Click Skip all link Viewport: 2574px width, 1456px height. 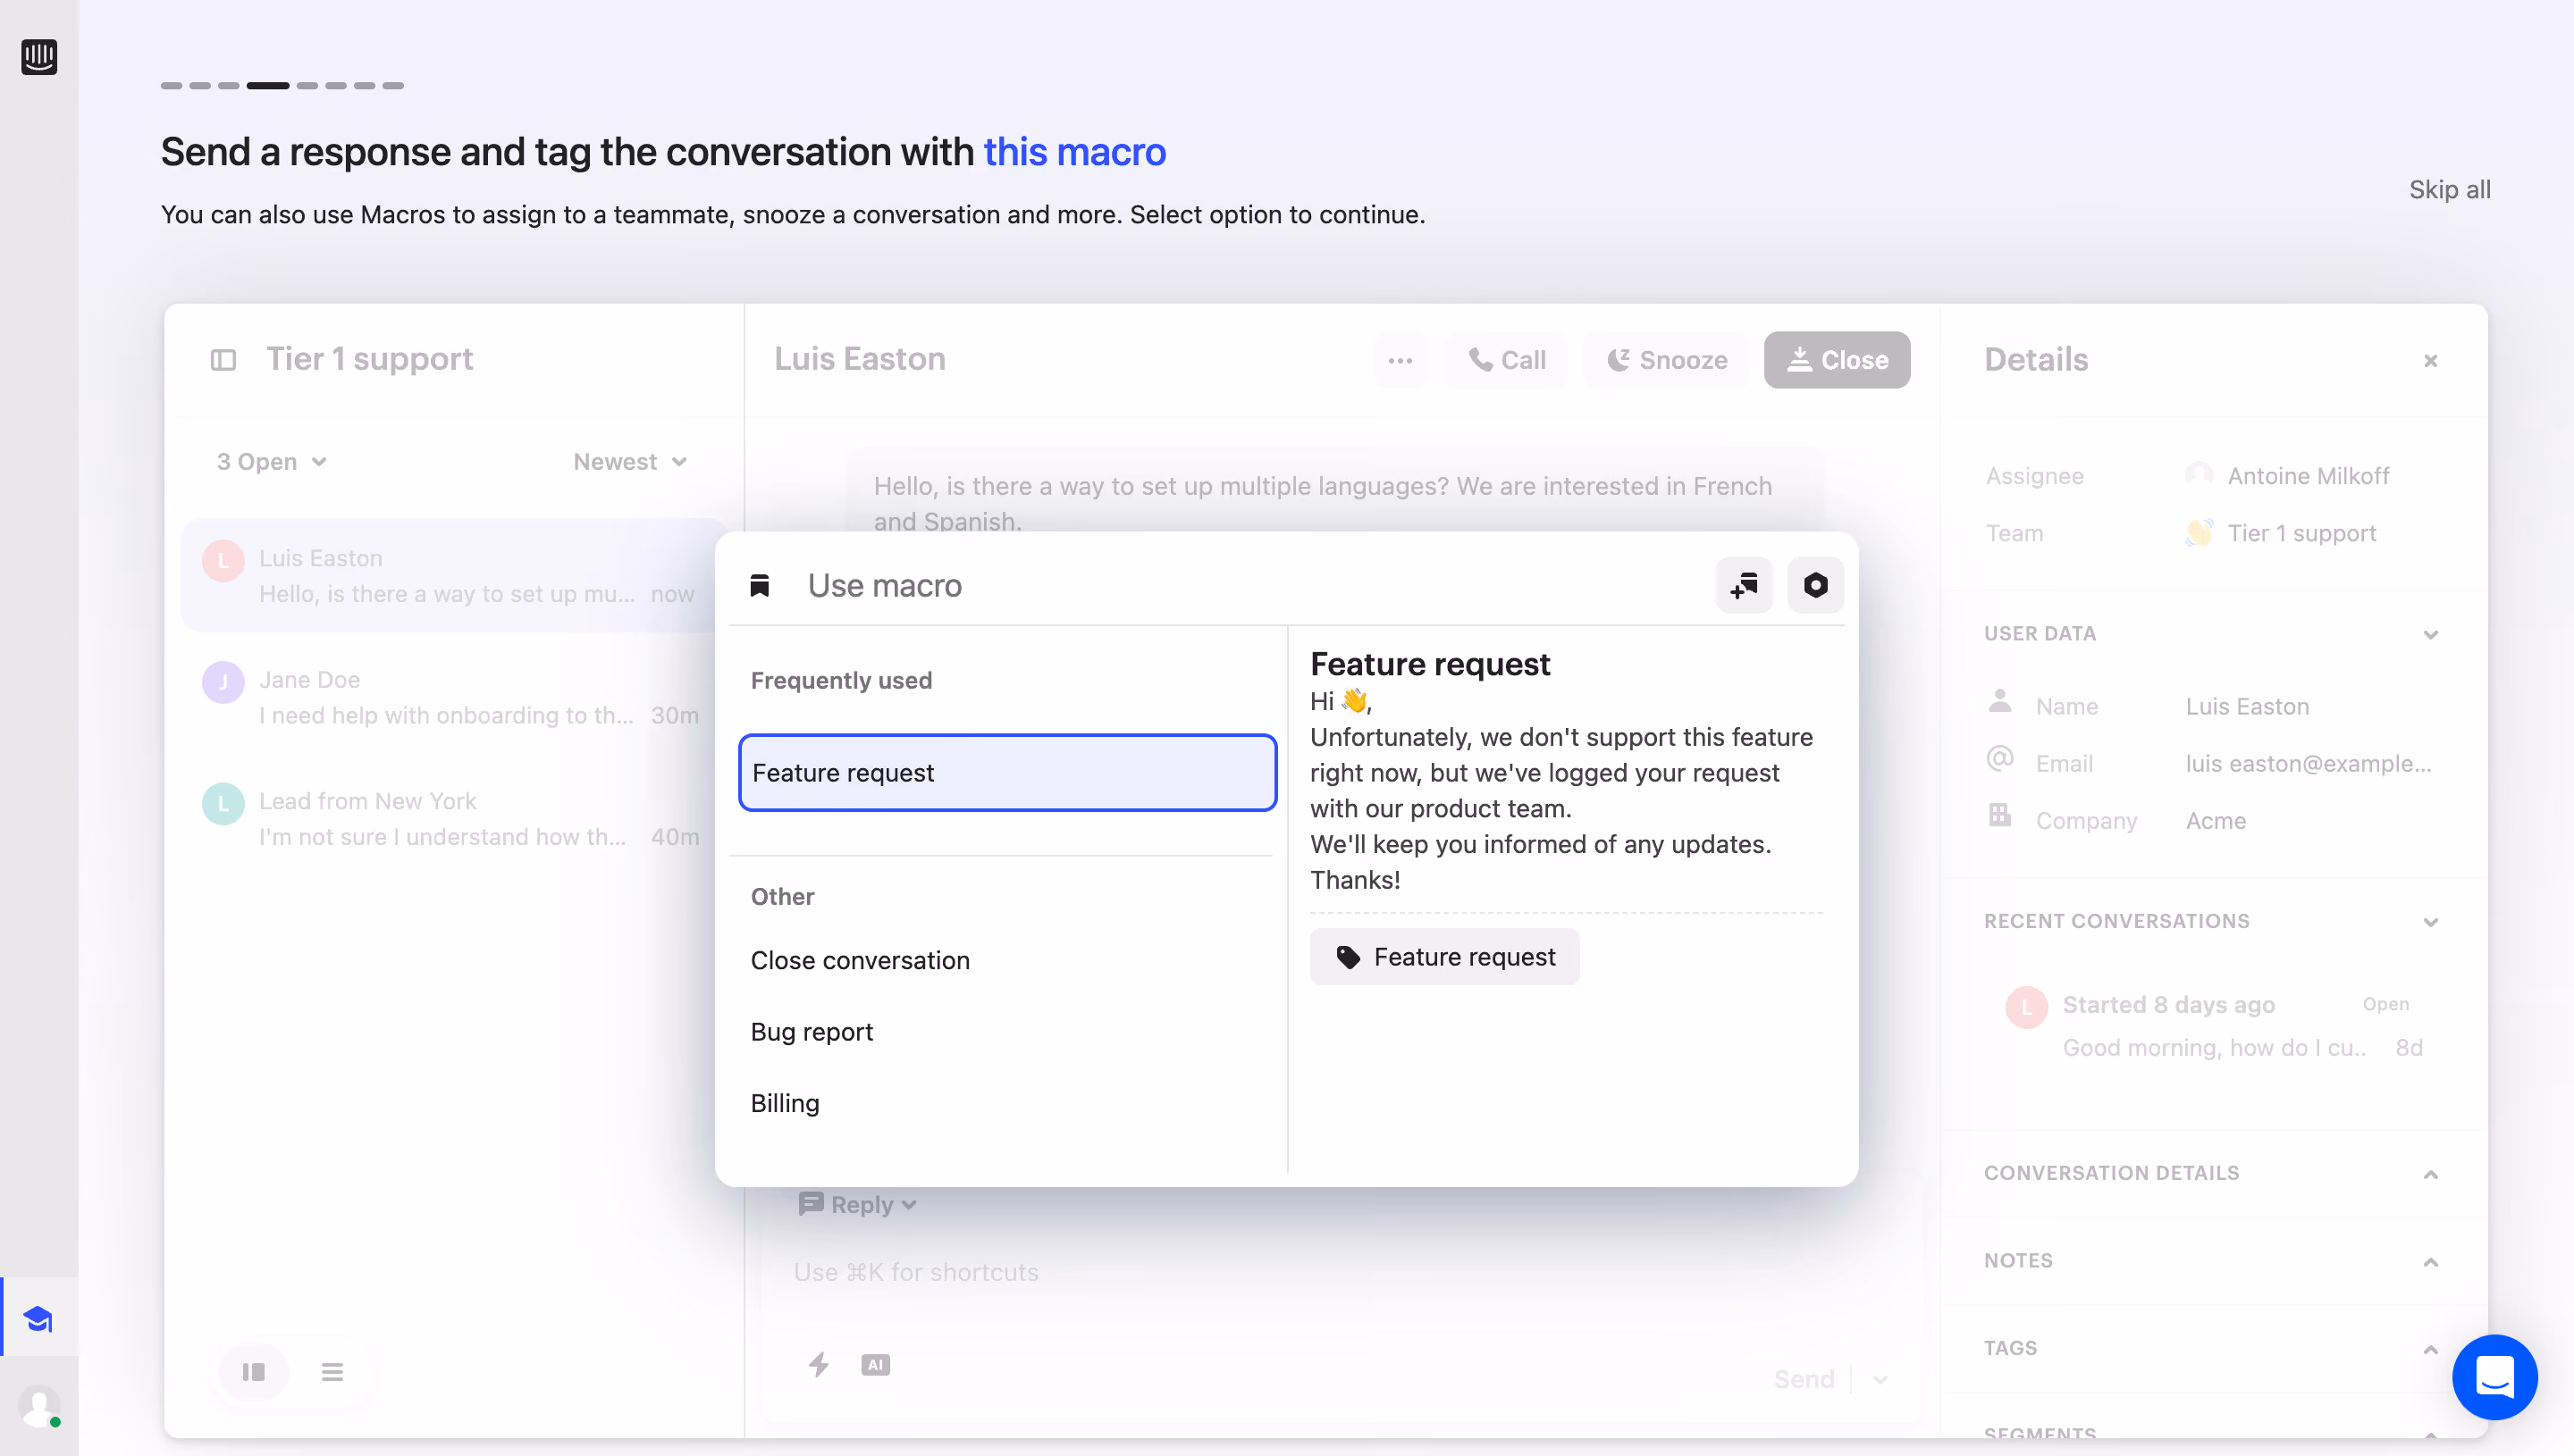click(2450, 189)
